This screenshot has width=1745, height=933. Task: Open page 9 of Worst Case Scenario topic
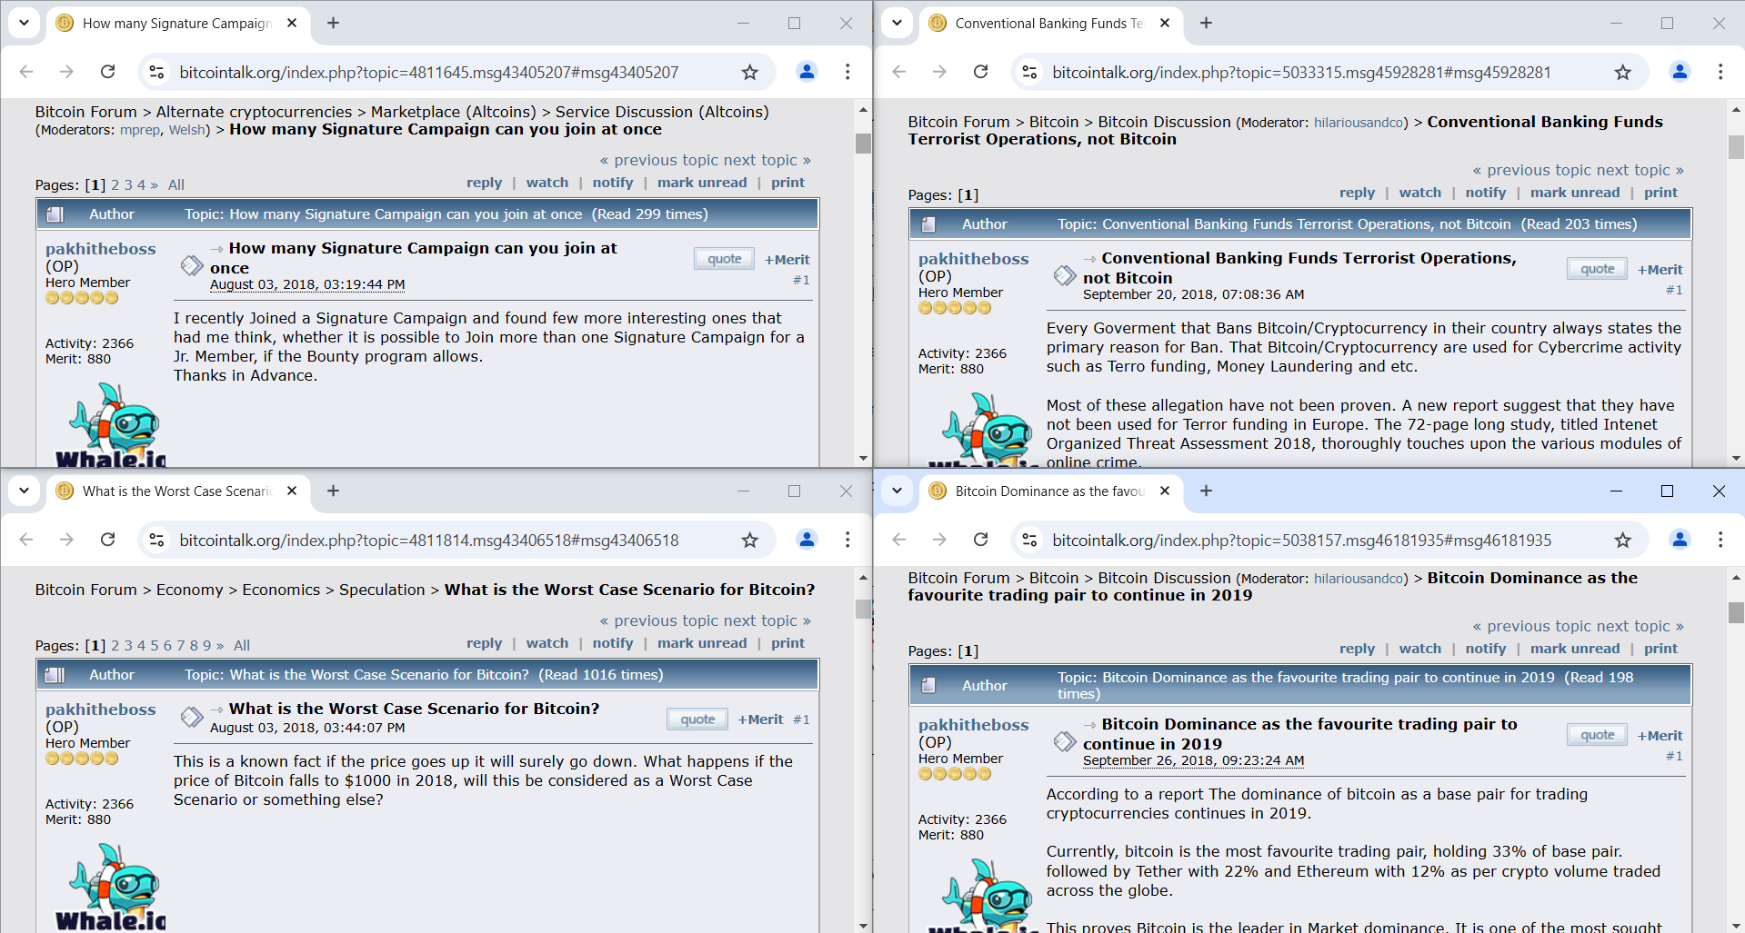206,646
